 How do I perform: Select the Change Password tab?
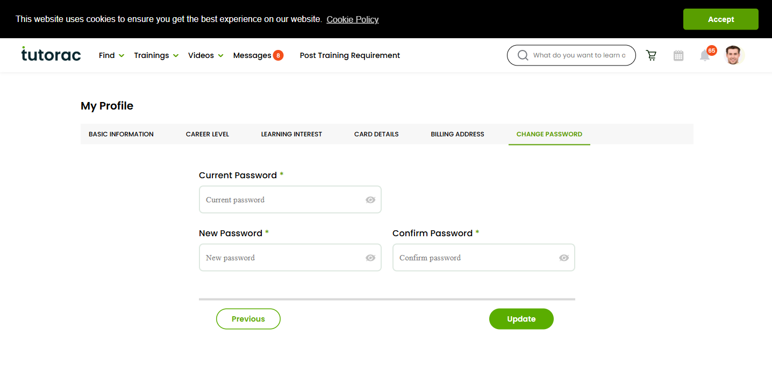pos(549,134)
